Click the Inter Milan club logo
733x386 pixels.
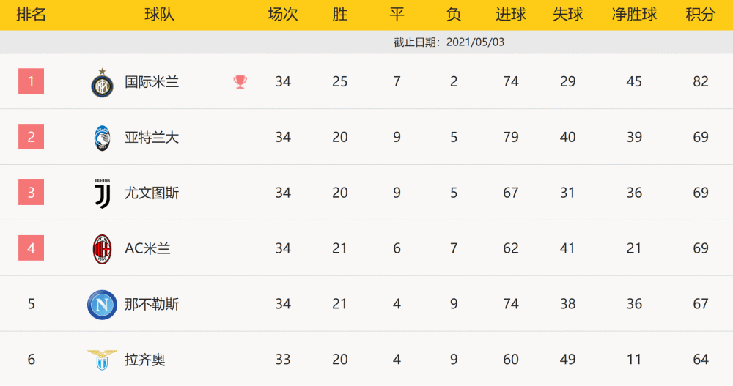click(102, 83)
